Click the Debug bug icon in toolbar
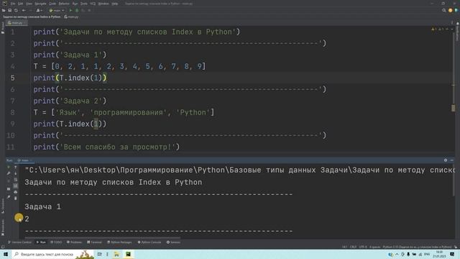 click(77, 10)
